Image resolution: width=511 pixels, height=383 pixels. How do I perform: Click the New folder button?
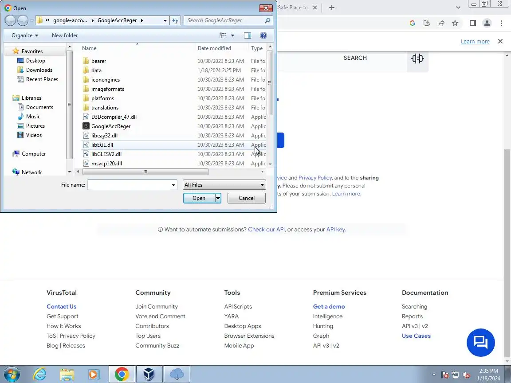click(65, 35)
